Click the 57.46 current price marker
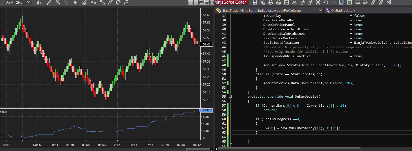Viewport: 412px width, 151px height. coord(206,44)
